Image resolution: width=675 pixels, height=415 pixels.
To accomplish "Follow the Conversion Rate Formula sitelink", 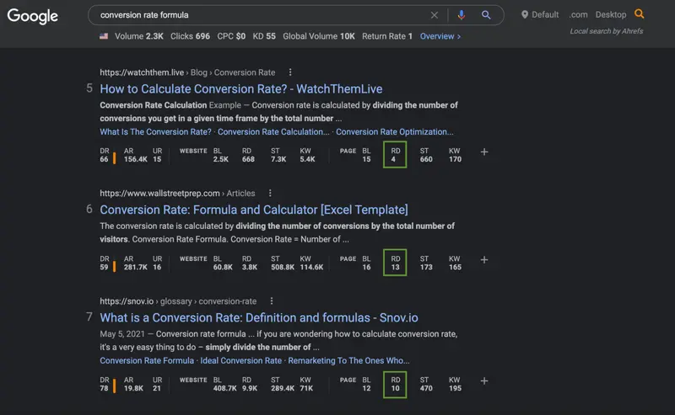I will tap(147, 360).
